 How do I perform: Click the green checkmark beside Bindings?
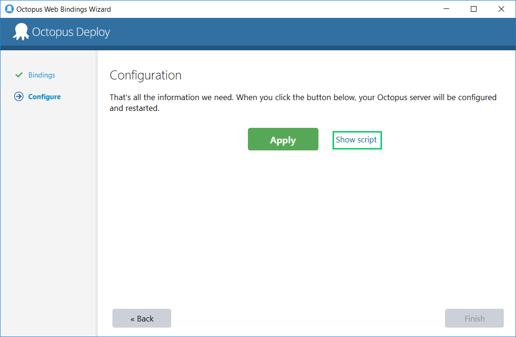[x=19, y=75]
